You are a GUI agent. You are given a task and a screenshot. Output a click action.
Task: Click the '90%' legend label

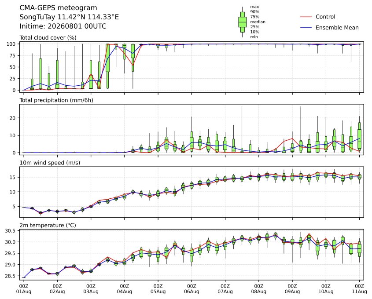254,11
